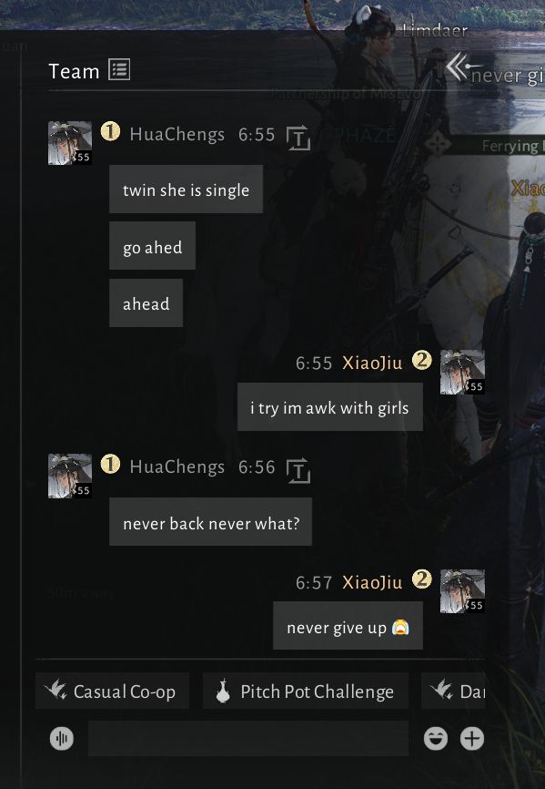
Task: Select the 'never give up' message bubble
Action: click(x=348, y=626)
